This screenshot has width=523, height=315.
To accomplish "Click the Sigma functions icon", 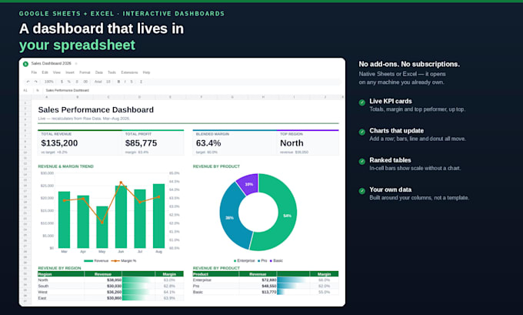I will pyautogui.click(x=141, y=82).
